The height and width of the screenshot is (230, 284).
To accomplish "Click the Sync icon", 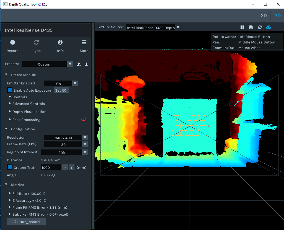I will pyautogui.click(x=37, y=42).
